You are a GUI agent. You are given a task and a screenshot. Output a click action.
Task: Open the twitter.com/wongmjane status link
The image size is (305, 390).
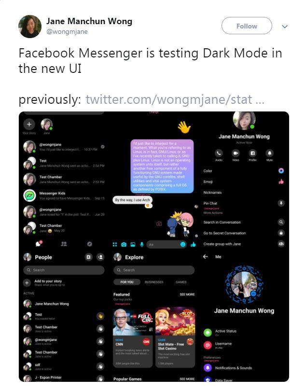pos(175,99)
